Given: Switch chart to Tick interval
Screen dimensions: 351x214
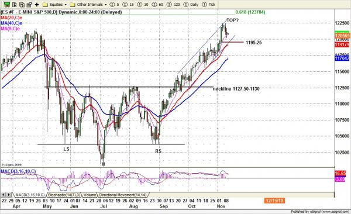Looking at the screenshot, I should 209,5.
